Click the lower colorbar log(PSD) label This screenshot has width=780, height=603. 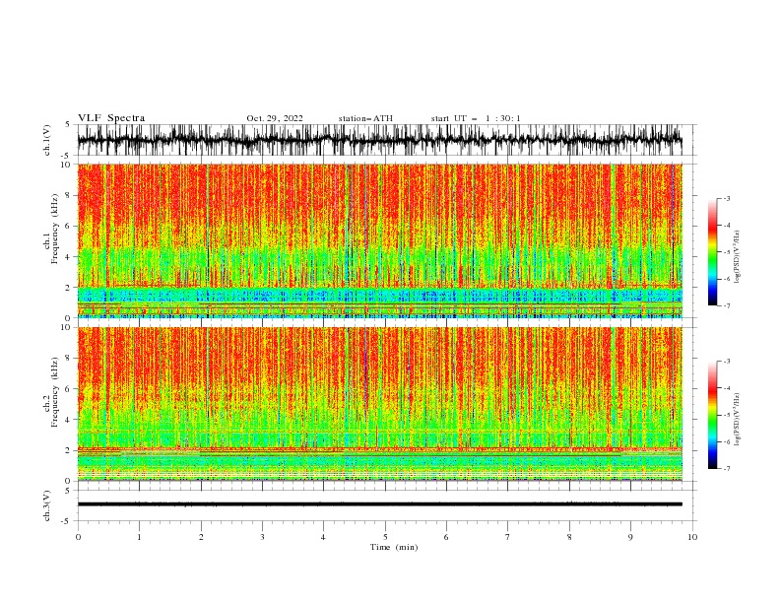click(x=738, y=420)
